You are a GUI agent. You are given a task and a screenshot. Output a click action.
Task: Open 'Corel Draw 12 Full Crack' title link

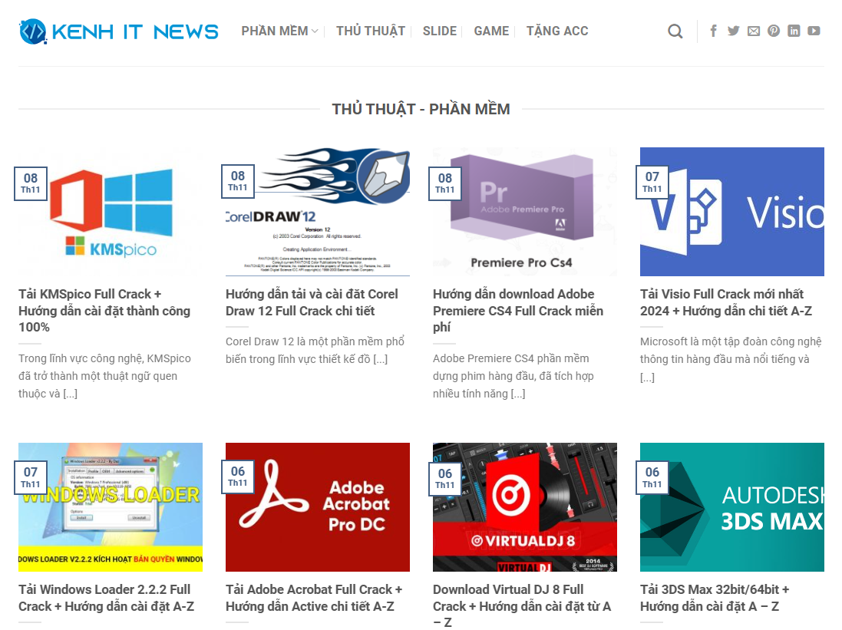pyautogui.click(x=312, y=302)
